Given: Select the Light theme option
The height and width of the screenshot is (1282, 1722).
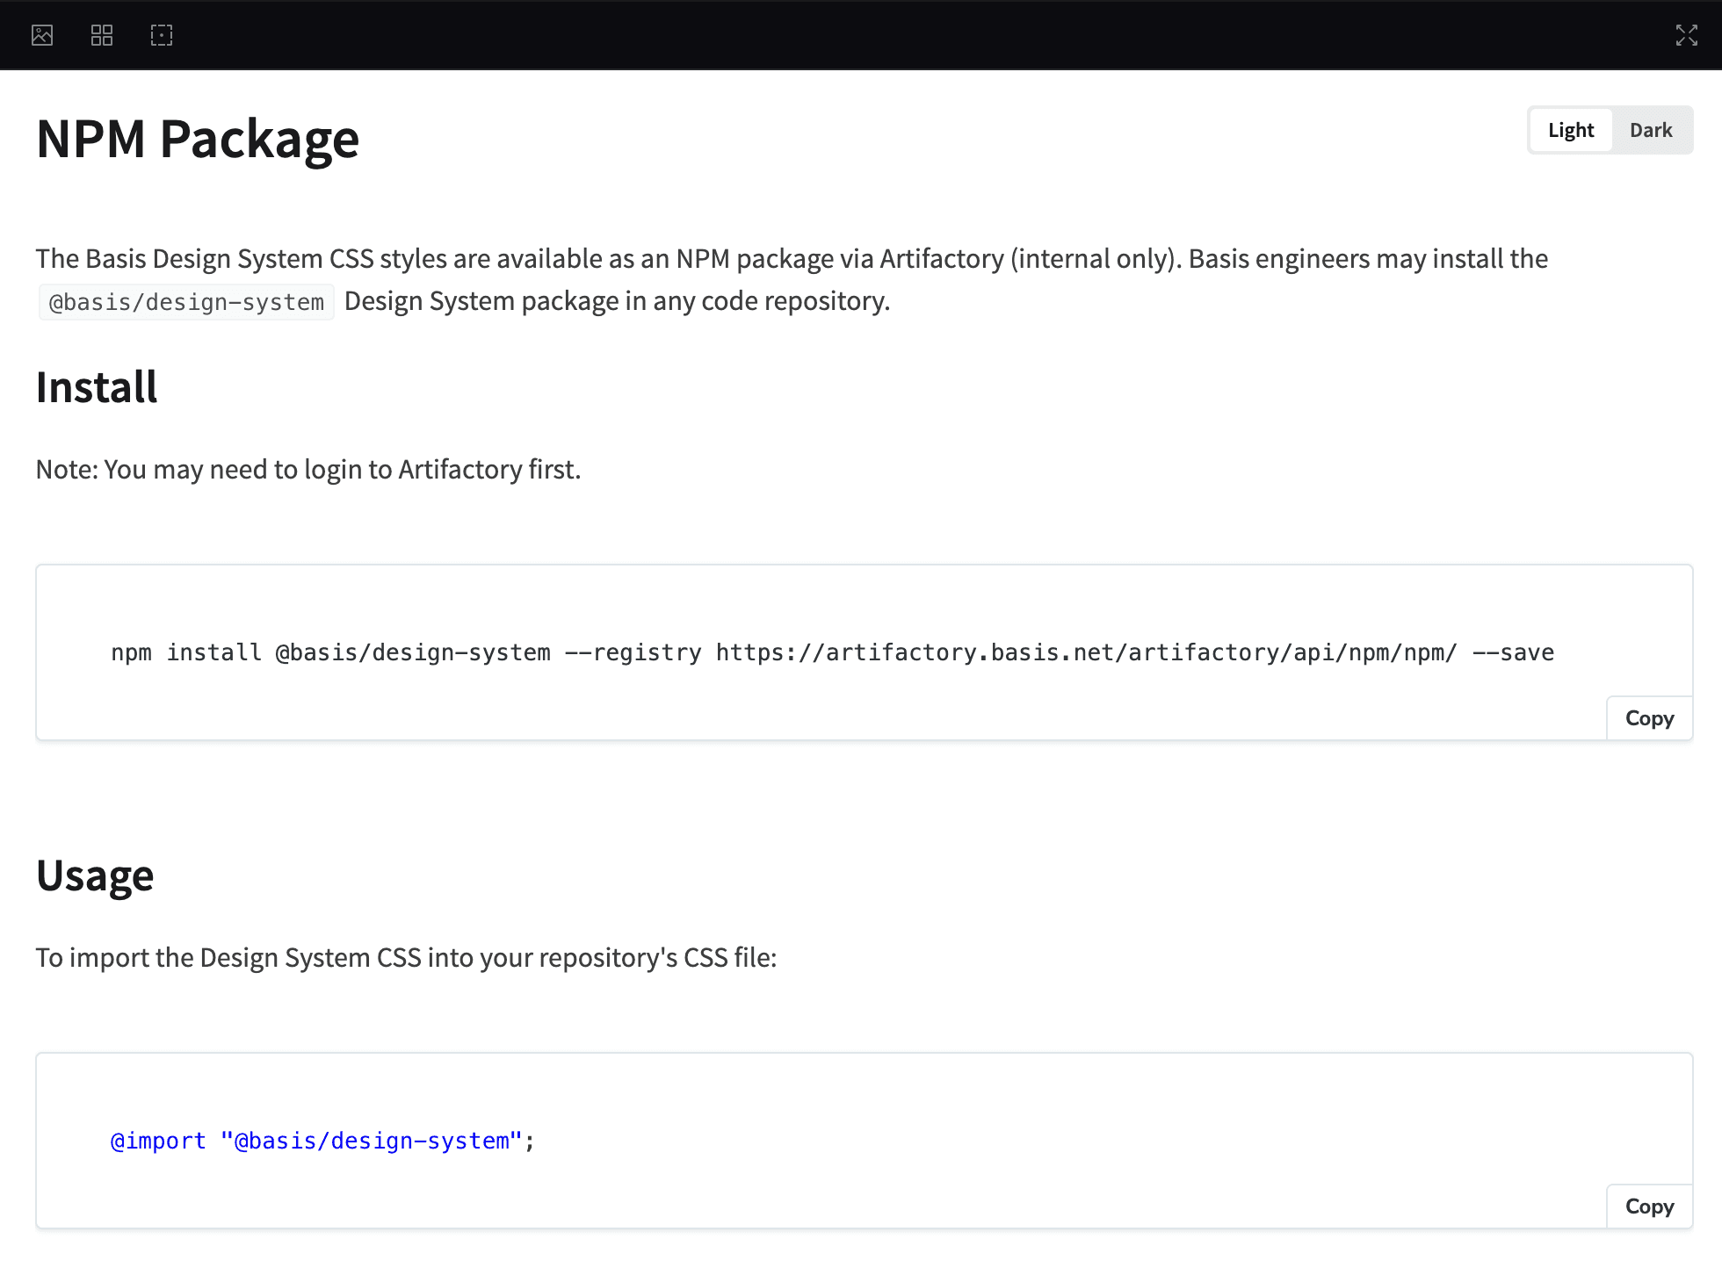Looking at the screenshot, I should pos(1570,130).
